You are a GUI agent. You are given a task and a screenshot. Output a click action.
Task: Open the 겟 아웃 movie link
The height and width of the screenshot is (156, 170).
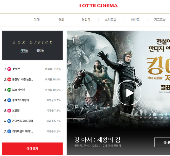click(16, 69)
